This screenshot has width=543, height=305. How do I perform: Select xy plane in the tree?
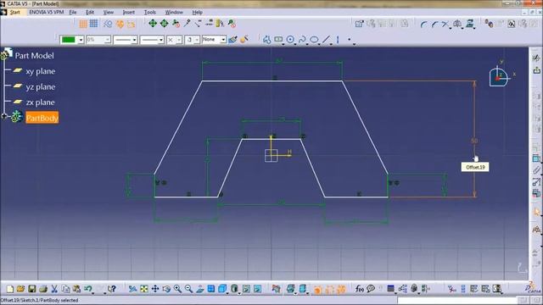click(x=40, y=71)
